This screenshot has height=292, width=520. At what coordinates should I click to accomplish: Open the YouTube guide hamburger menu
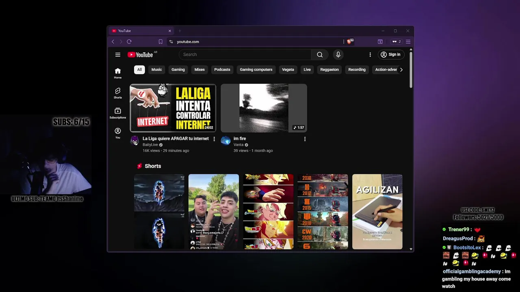(118, 55)
